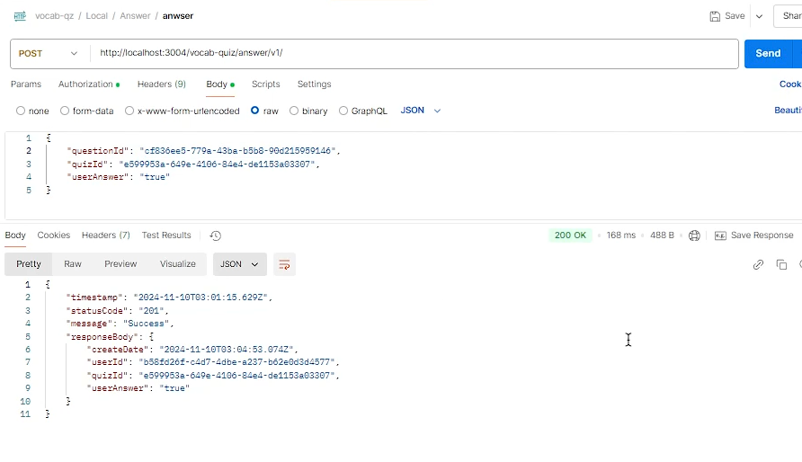Click the 168 ms response time
This screenshot has height=462, width=802.
621,235
